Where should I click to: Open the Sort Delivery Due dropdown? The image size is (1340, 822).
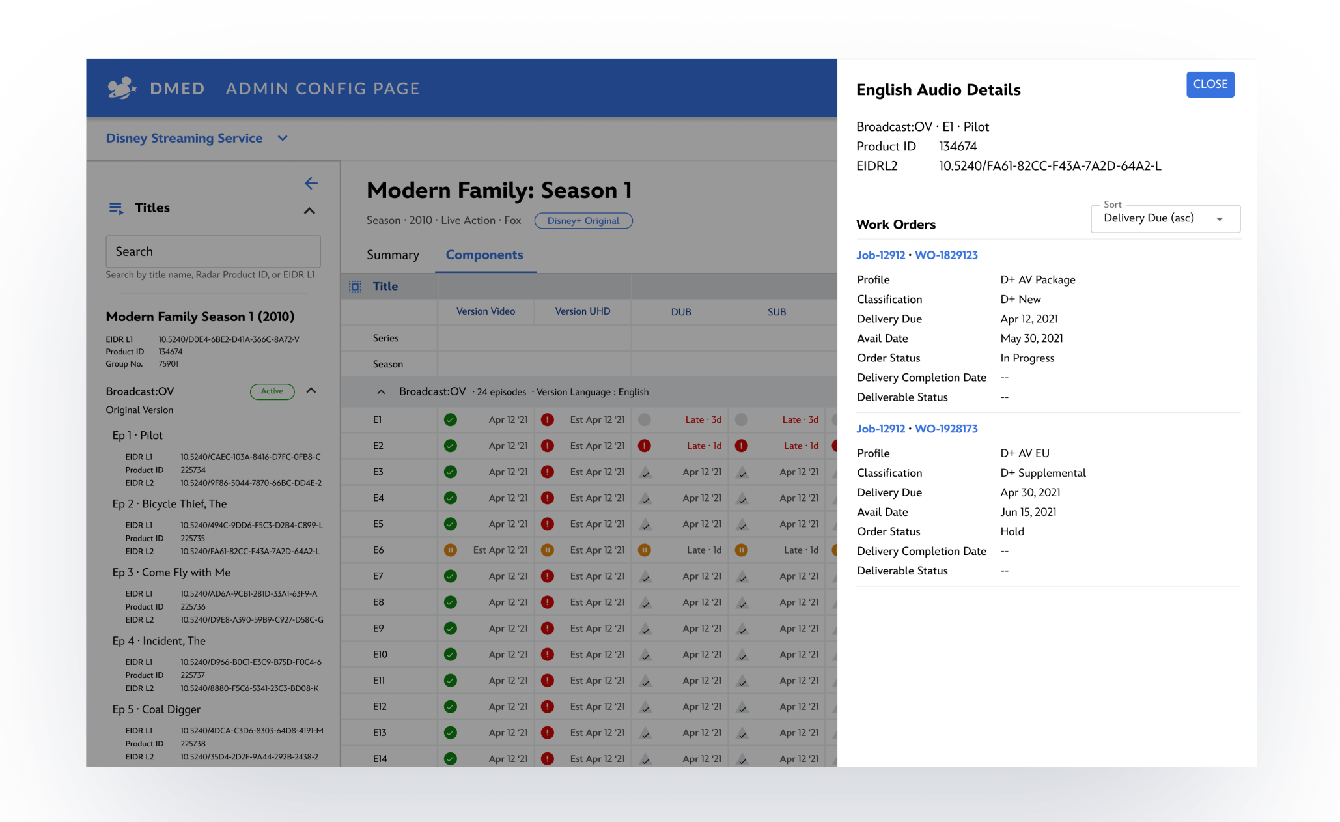point(1165,219)
